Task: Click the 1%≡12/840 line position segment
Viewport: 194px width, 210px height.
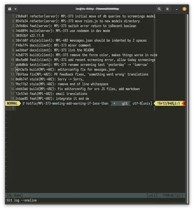Action: point(168,103)
